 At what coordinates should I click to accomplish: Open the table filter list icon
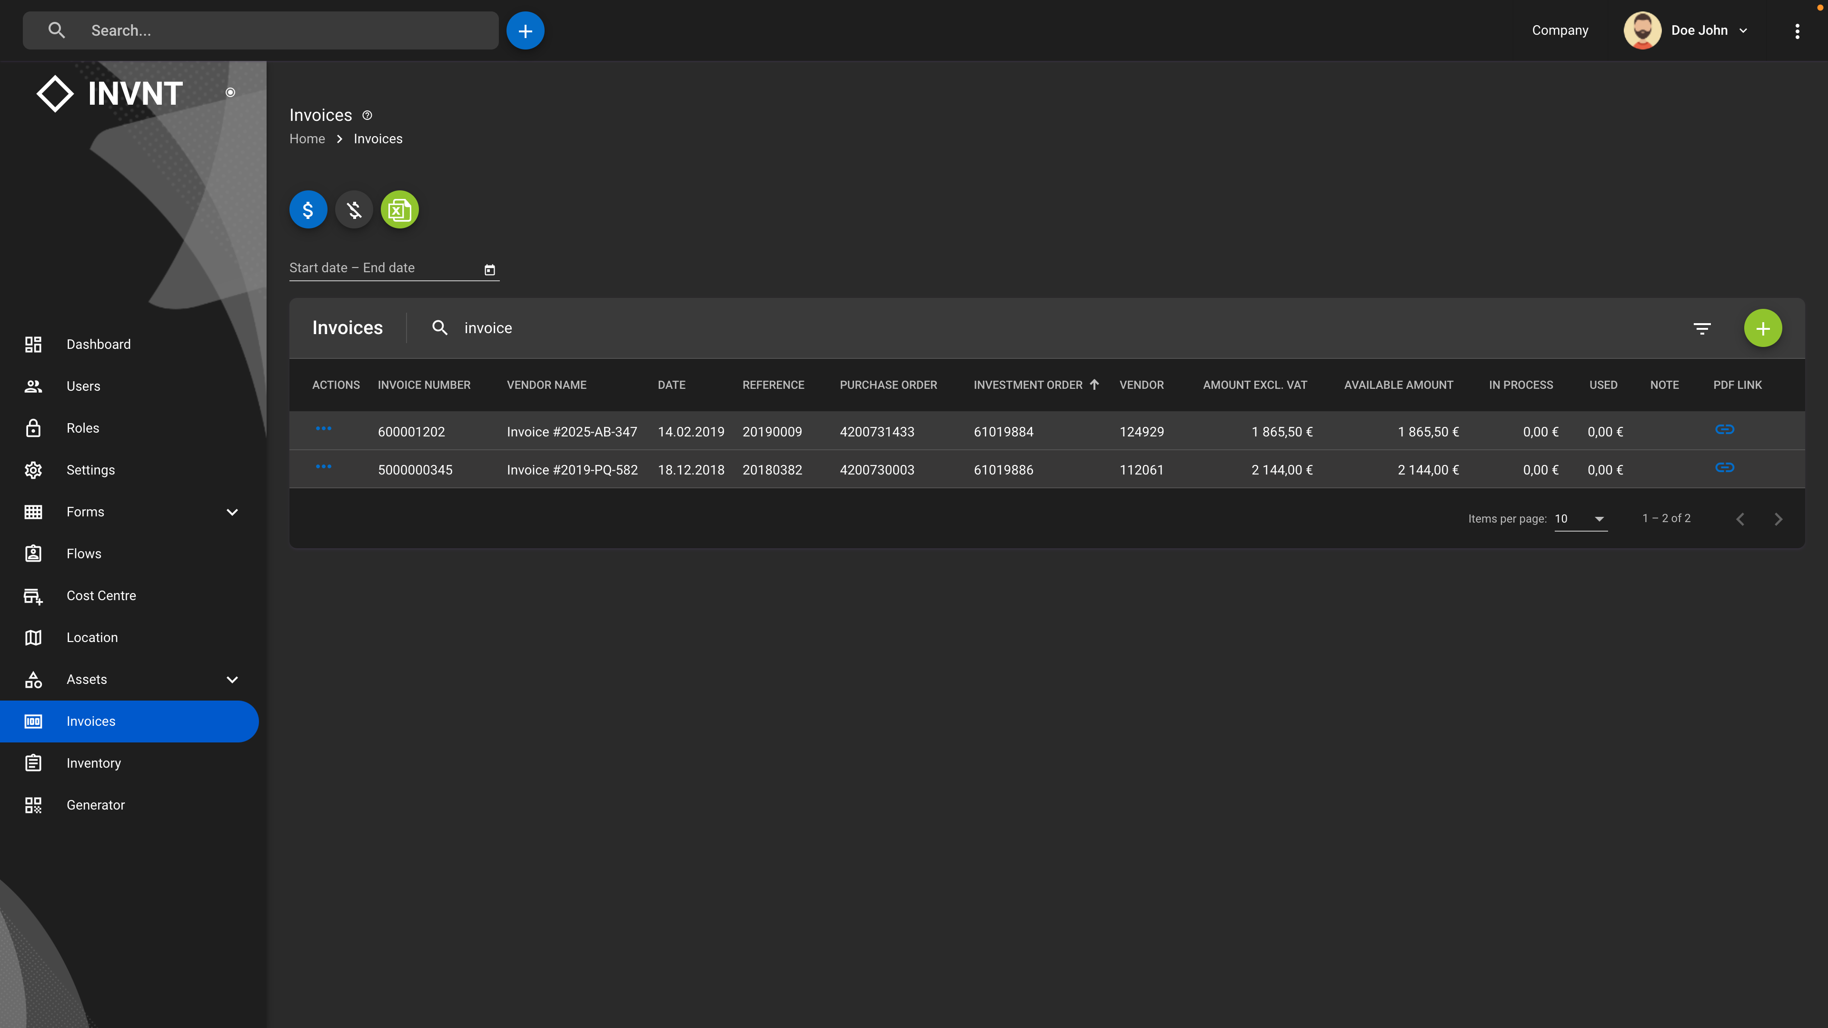[x=1702, y=328]
